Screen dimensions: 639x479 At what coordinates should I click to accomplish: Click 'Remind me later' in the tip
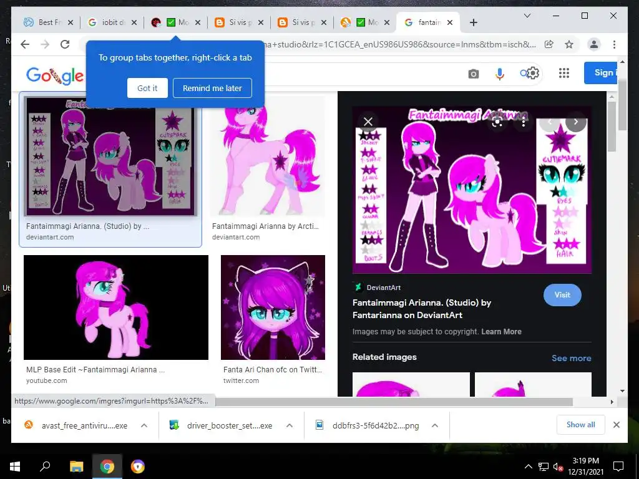click(x=212, y=88)
